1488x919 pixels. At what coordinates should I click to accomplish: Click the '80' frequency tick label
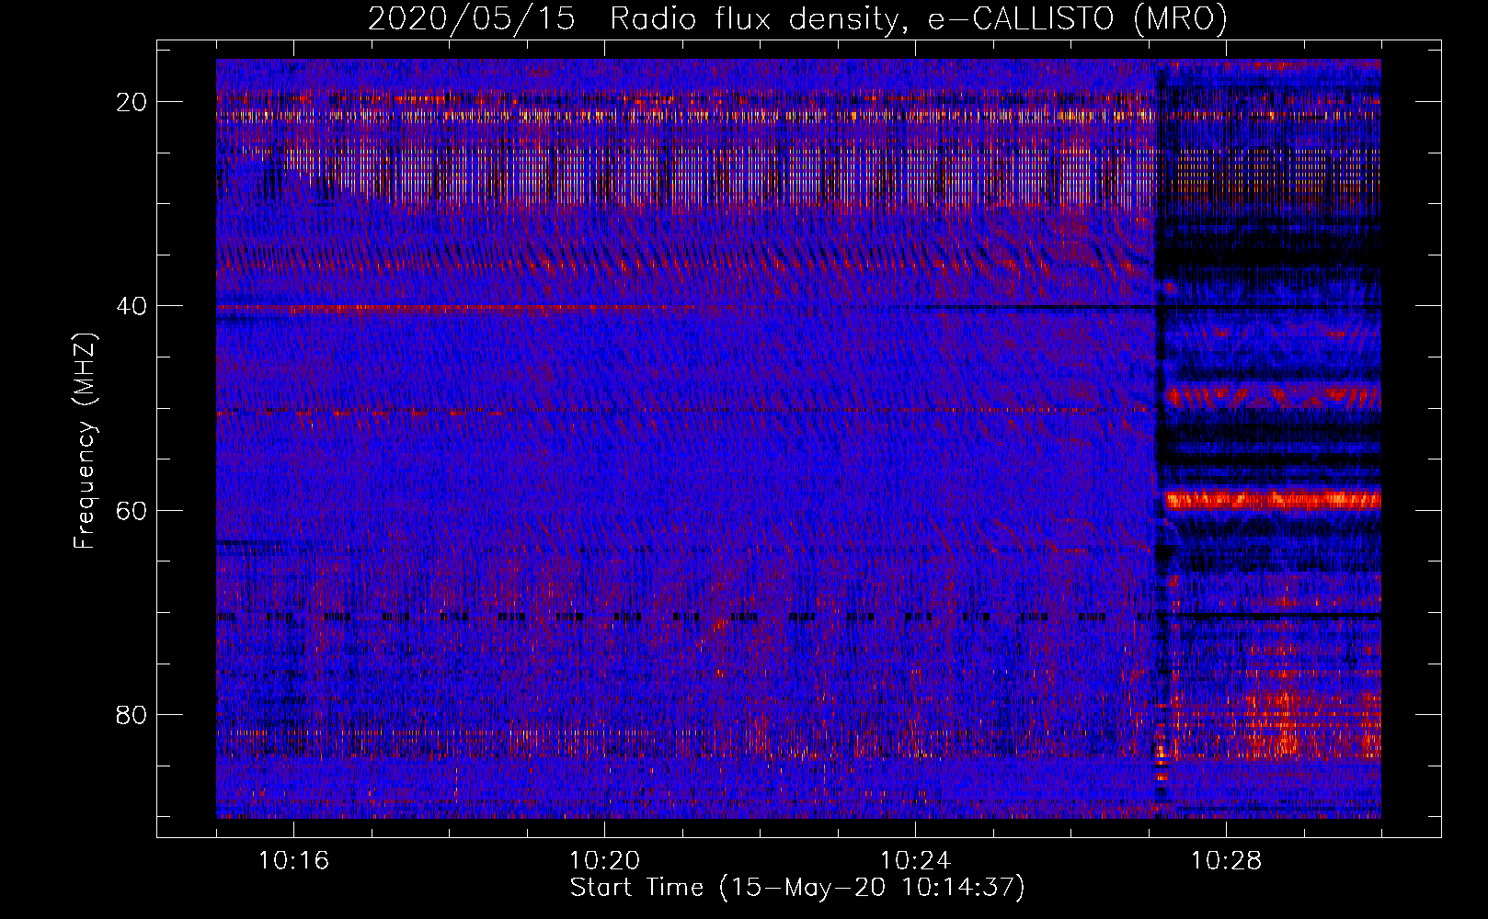132,714
